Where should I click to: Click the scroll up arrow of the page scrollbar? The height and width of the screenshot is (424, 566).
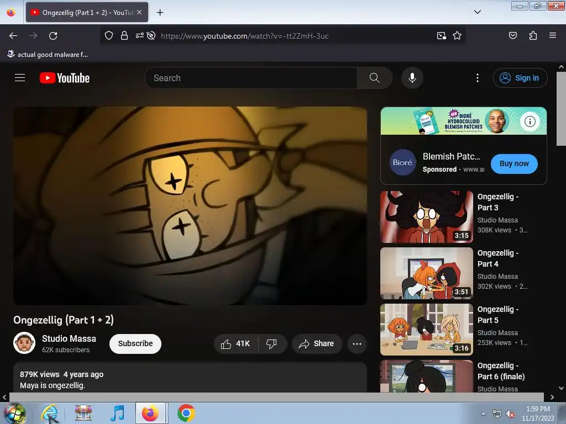[x=561, y=67]
